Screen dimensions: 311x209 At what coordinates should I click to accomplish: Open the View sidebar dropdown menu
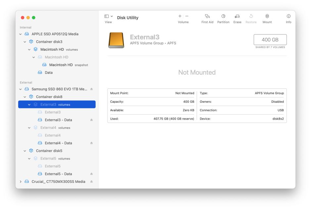pyautogui.click(x=109, y=16)
